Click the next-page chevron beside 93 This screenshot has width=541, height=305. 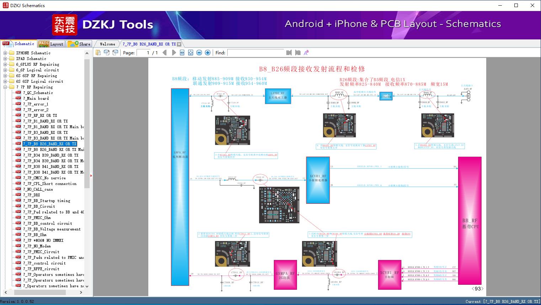click(482, 289)
